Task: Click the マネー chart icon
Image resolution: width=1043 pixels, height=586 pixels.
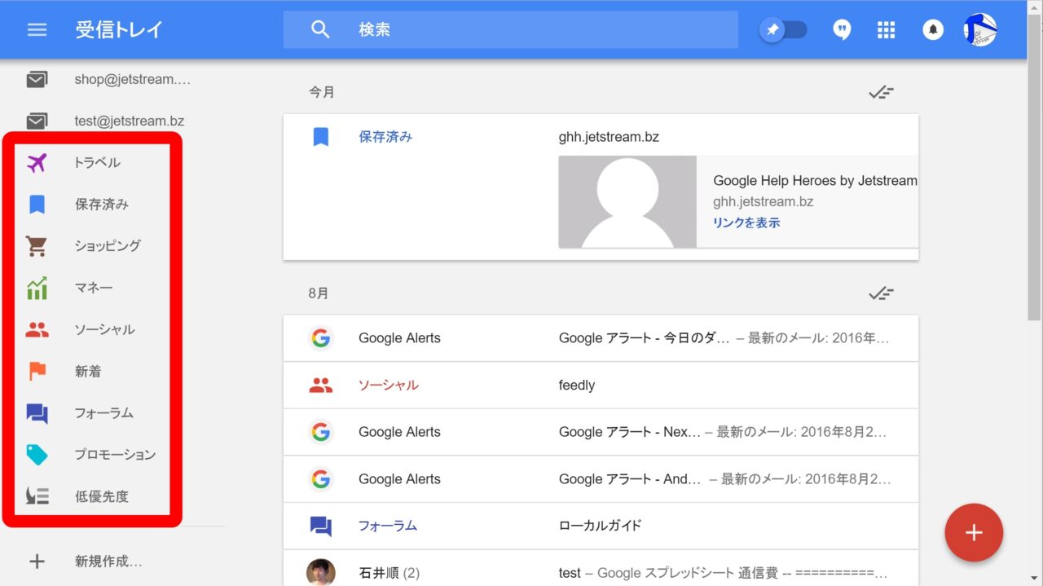Action: 37,288
